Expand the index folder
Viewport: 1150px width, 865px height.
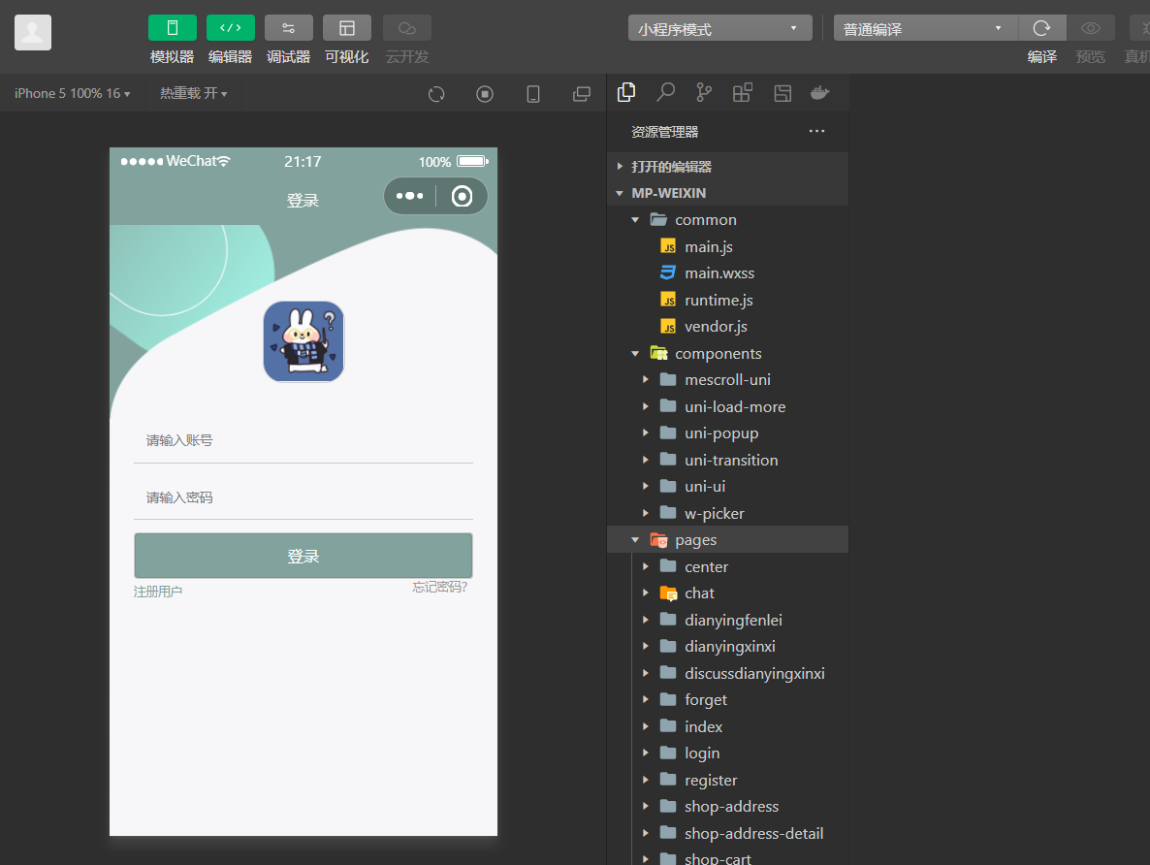coord(727,726)
